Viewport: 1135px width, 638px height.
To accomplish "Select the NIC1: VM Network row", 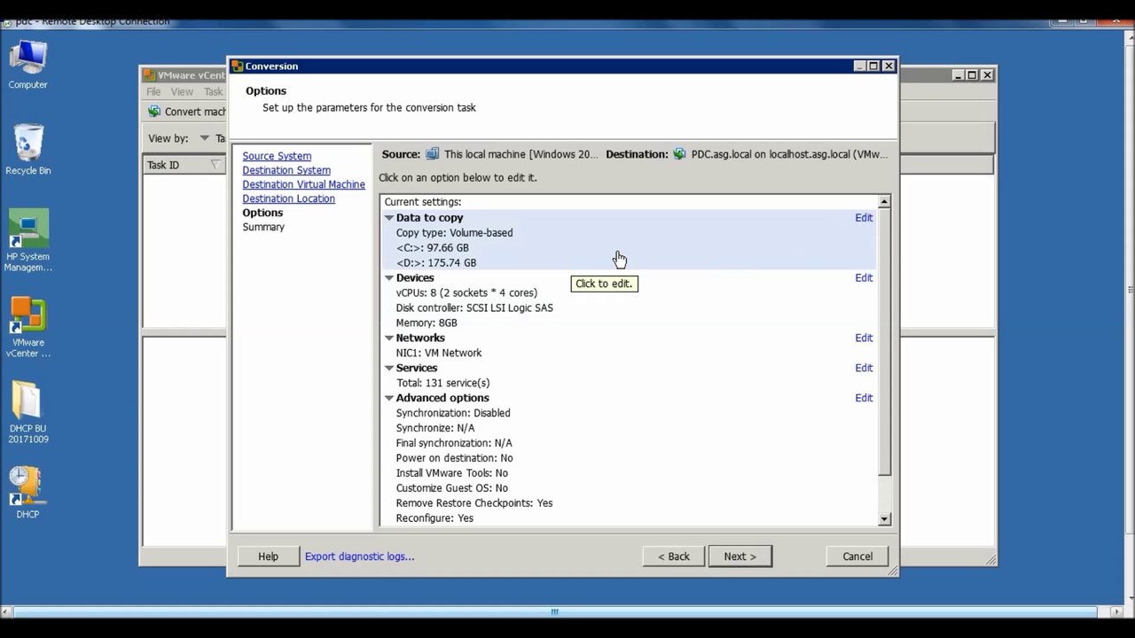I will 439,354.
